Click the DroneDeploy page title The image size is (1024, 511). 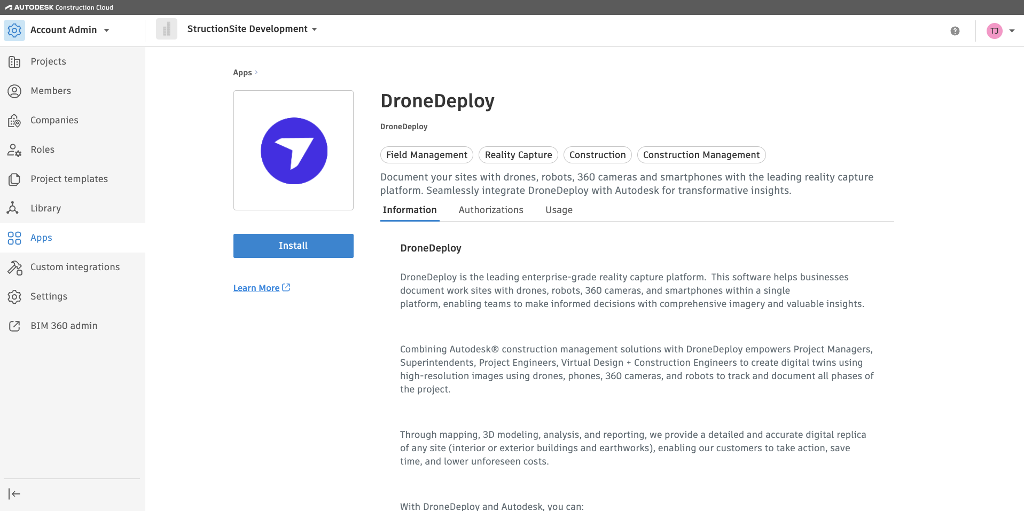pyautogui.click(x=437, y=101)
